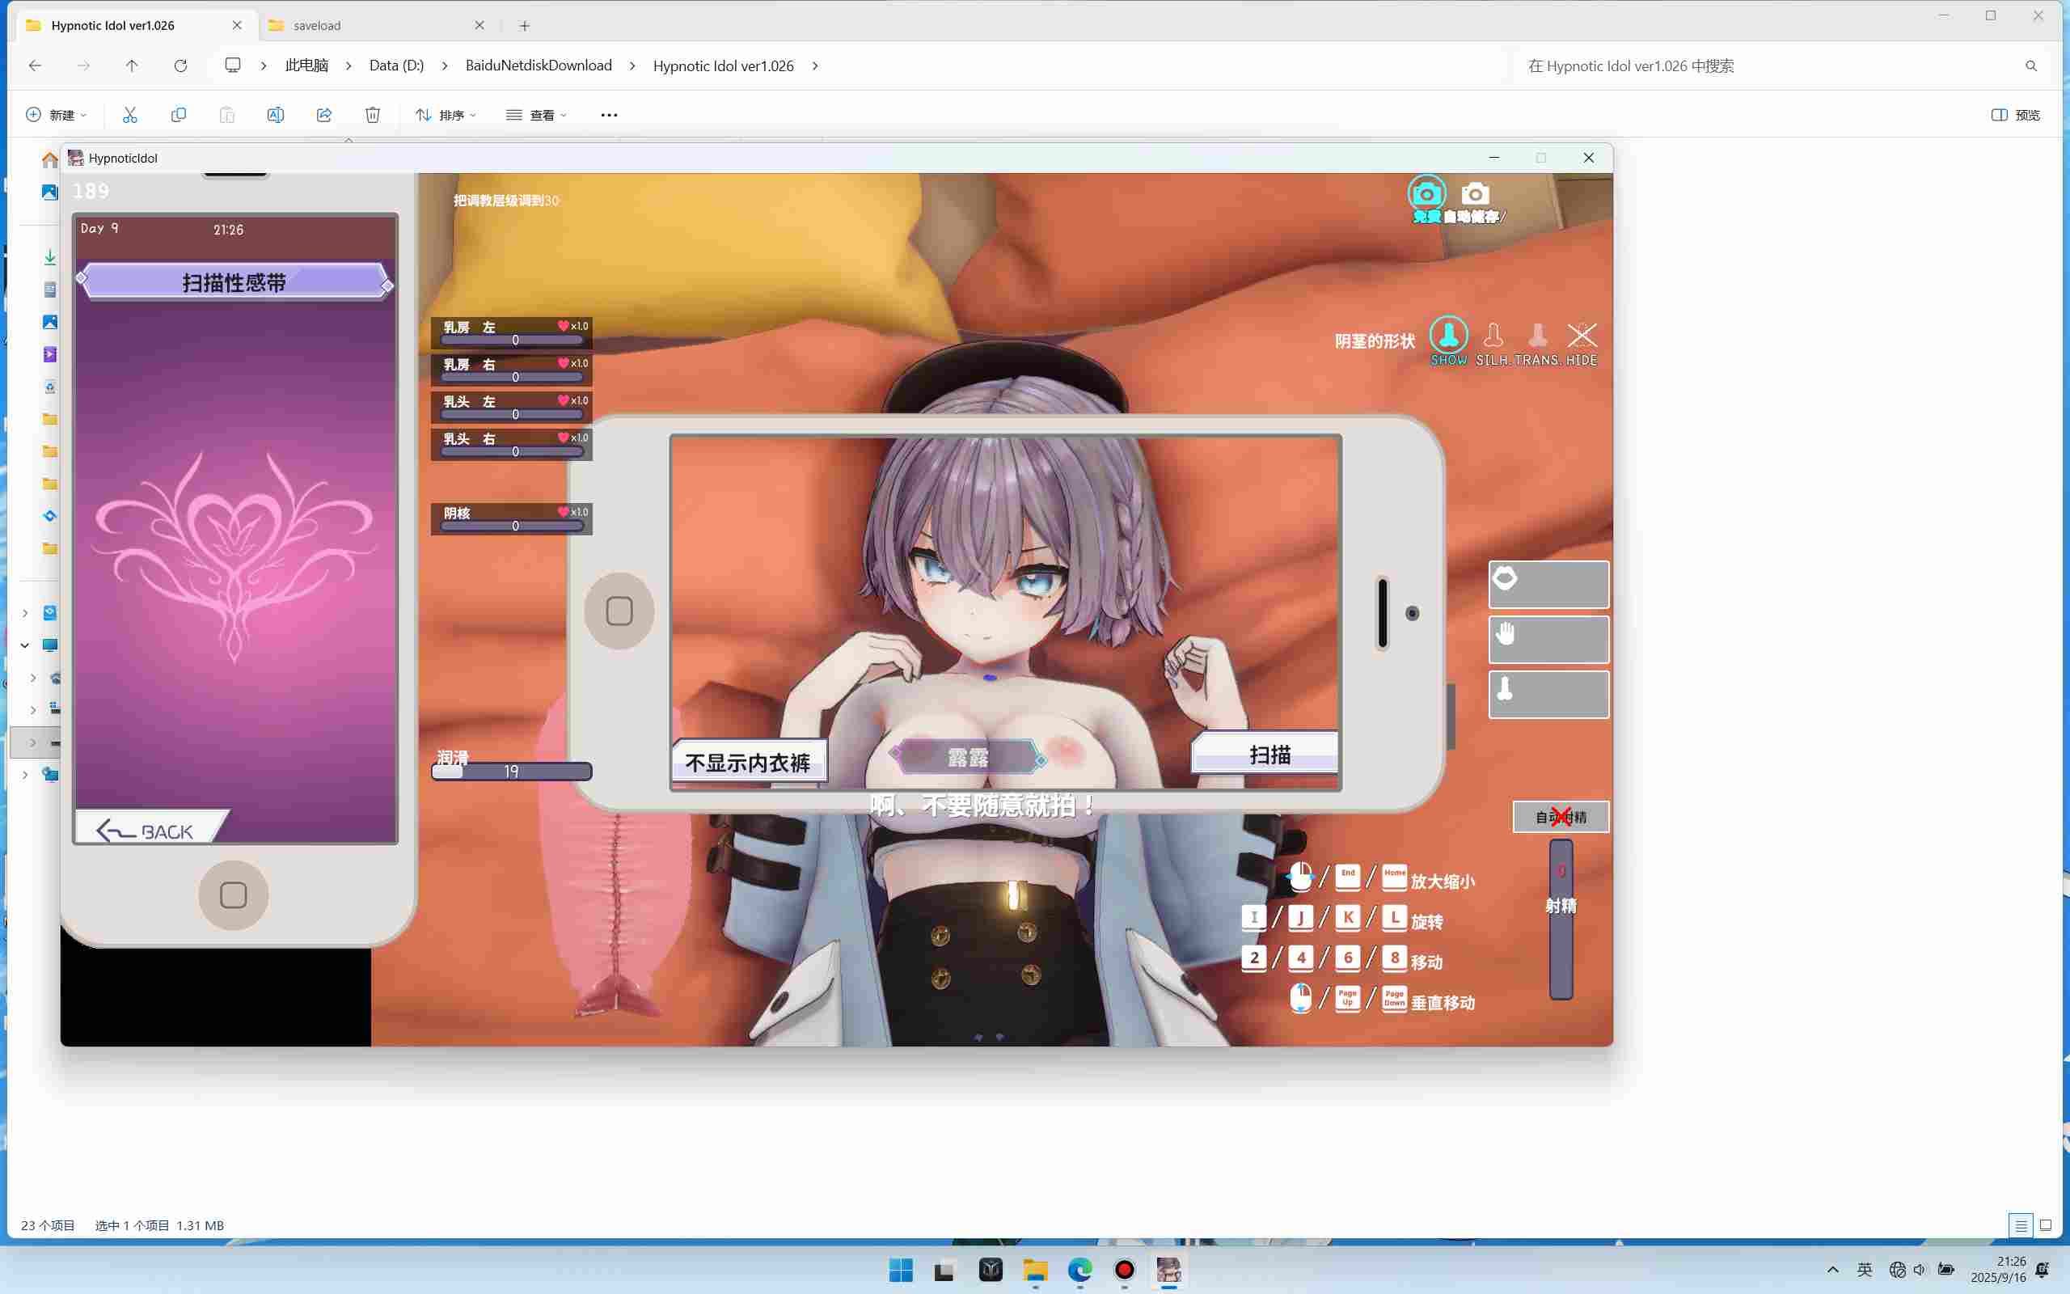Click the Cut icon in Explorer toolbar

pyautogui.click(x=130, y=115)
